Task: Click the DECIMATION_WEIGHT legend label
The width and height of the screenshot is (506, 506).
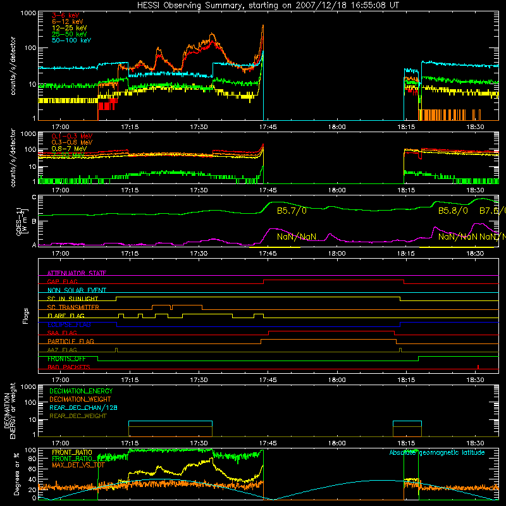Action: (80, 399)
